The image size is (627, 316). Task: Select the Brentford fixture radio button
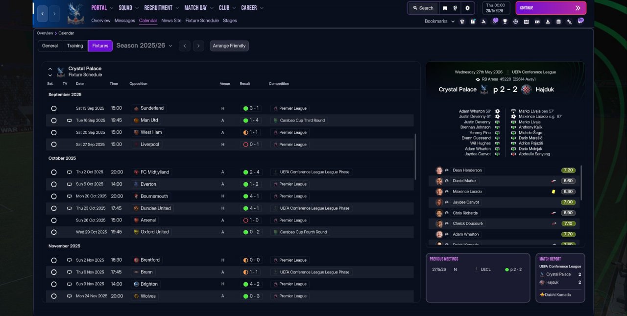(54, 260)
